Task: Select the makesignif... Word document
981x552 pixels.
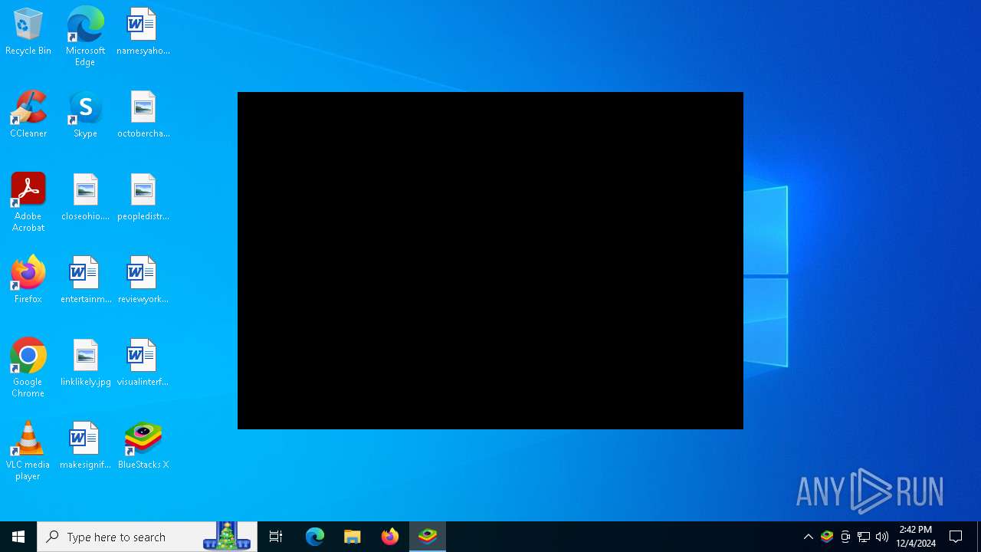Action: point(85,446)
